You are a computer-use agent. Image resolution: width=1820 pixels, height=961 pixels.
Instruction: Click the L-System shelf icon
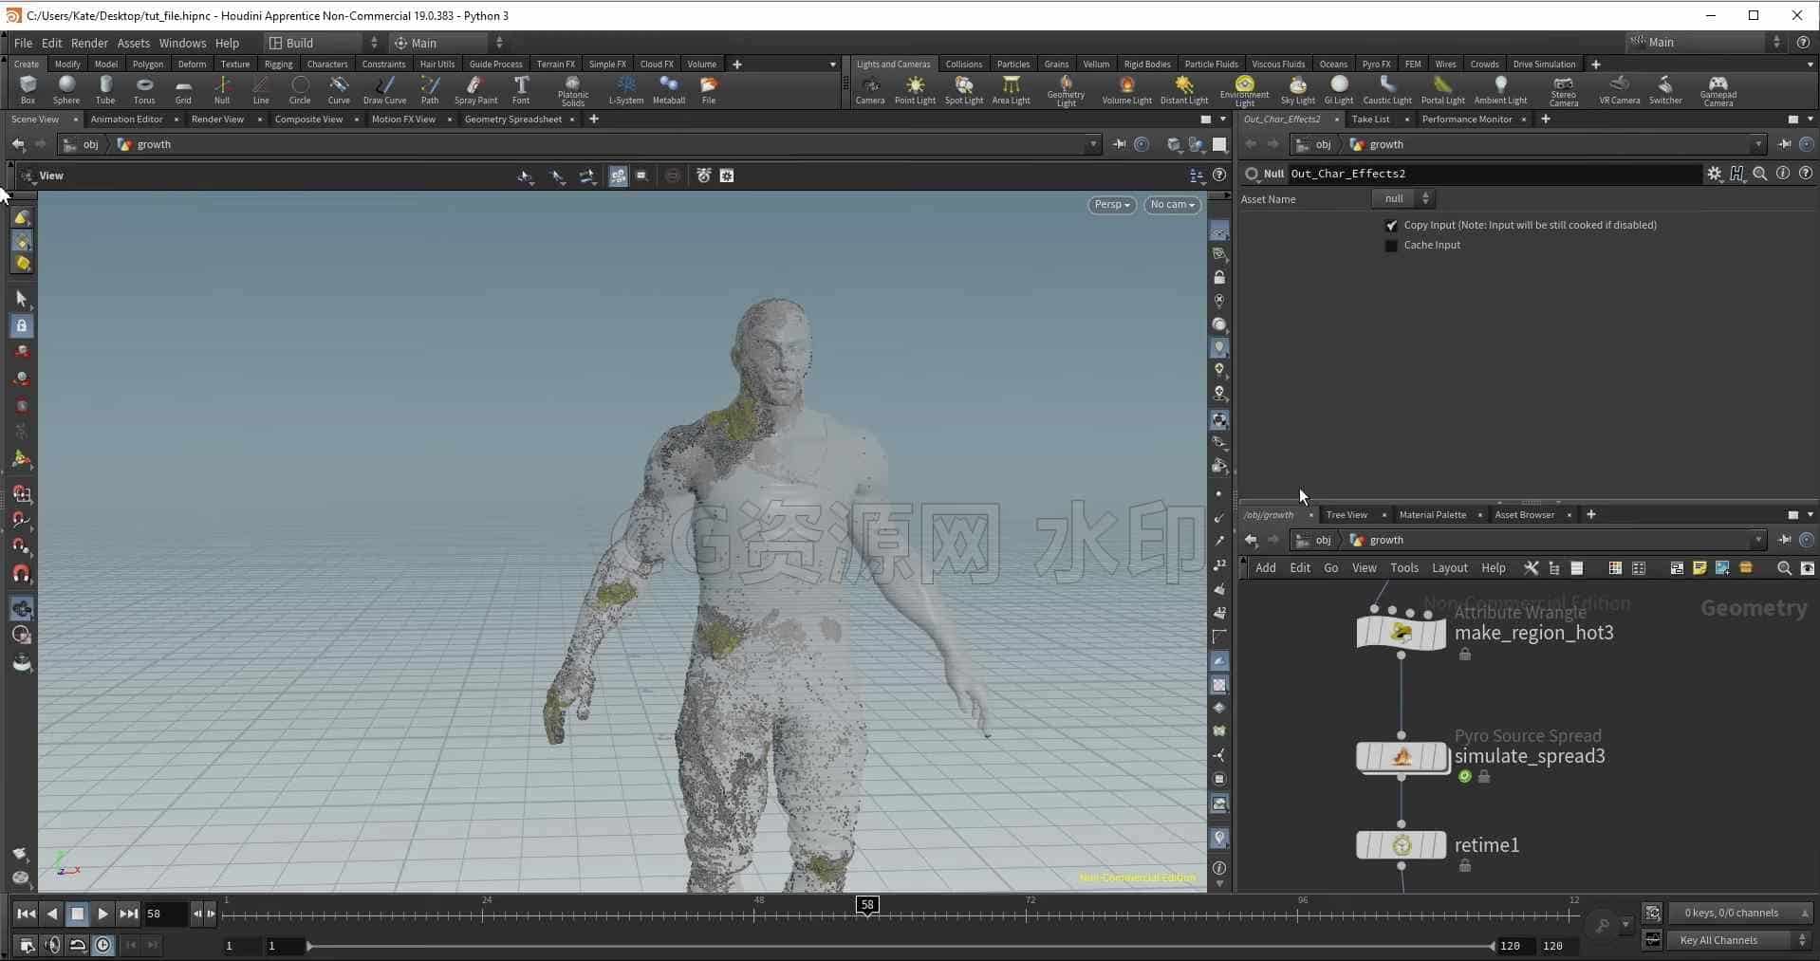click(x=626, y=89)
